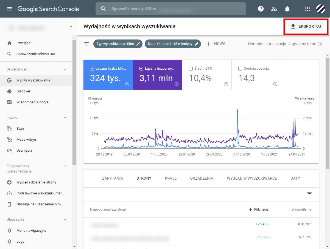The image size is (330, 249).
Task: Open Discover report in sidebar
Action: click(23, 91)
